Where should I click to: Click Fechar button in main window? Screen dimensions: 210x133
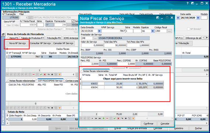[x=198, y=128]
